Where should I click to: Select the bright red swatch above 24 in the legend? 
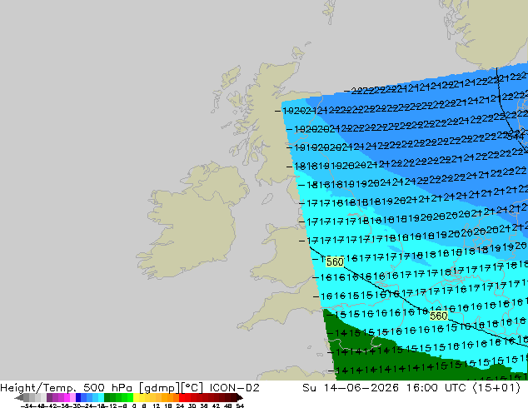coord(182,397)
